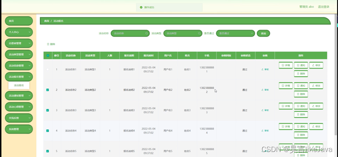The height and width of the screenshot is (157, 338).
Task: Click 通知 in the 活动名称3 row
Action: (301, 106)
